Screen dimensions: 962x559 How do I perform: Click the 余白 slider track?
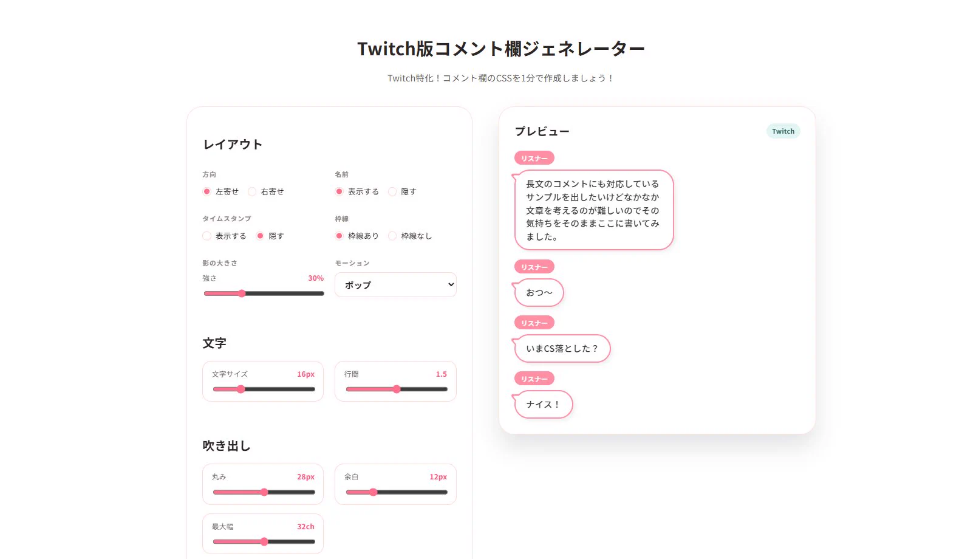(396, 492)
